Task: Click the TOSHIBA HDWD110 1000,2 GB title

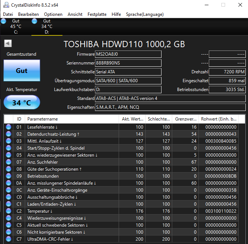Action: coord(124,44)
